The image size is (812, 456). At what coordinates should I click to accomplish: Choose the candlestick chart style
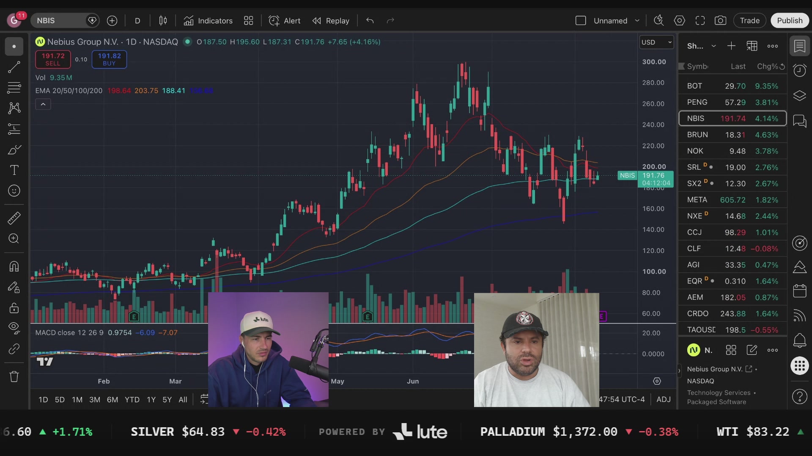163,21
